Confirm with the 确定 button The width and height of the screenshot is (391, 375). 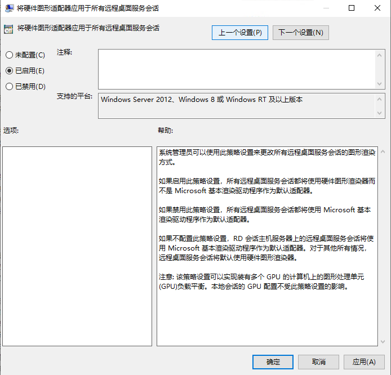pyautogui.click(x=273, y=361)
